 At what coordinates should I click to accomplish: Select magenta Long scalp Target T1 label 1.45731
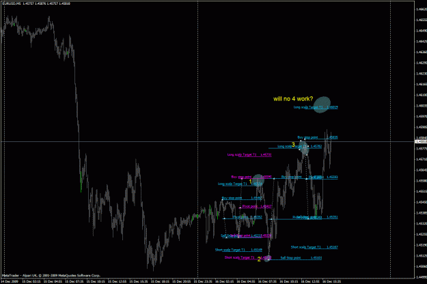pyautogui.click(x=249, y=154)
